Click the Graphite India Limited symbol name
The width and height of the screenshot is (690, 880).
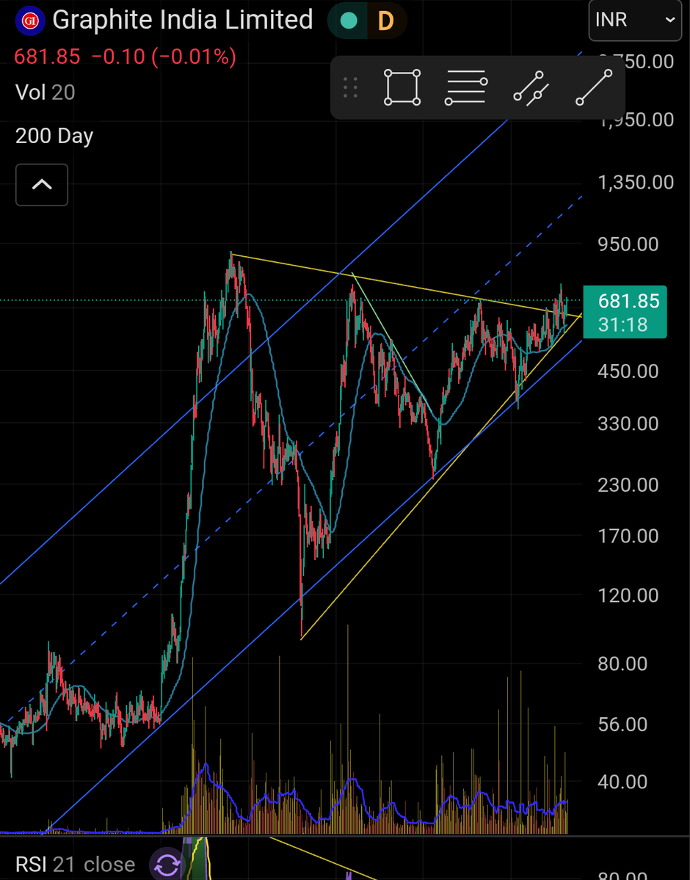[183, 20]
